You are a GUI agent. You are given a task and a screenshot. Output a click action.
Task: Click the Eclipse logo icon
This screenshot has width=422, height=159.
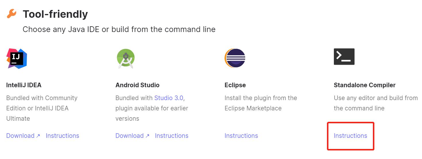[235, 58]
